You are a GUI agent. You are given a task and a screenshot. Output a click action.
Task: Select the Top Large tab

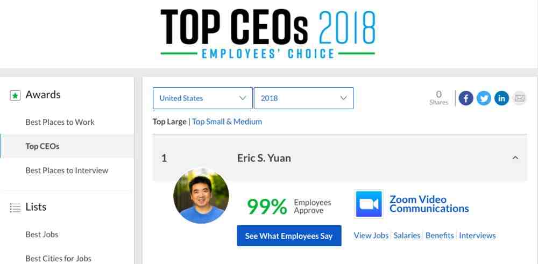point(169,122)
